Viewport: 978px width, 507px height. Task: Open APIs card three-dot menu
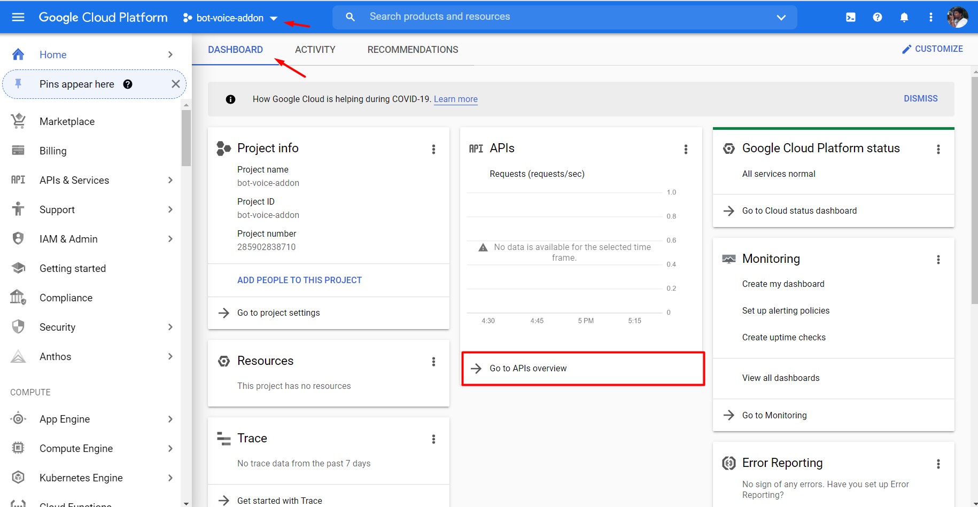pyautogui.click(x=686, y=149)
